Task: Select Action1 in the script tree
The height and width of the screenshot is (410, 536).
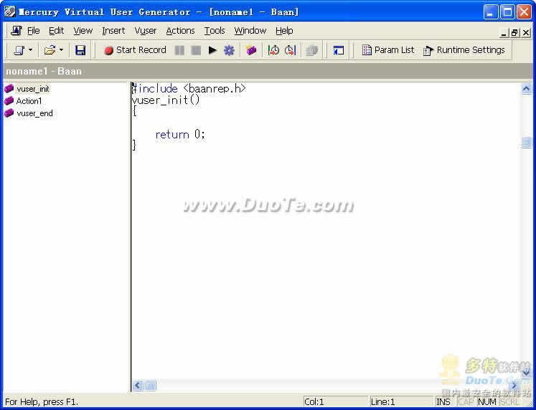Action: click(x=29, y=101)
